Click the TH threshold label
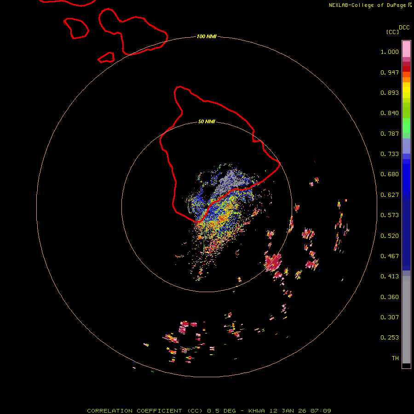Screen dimensions: 414x414 click(x=395, y=358)
